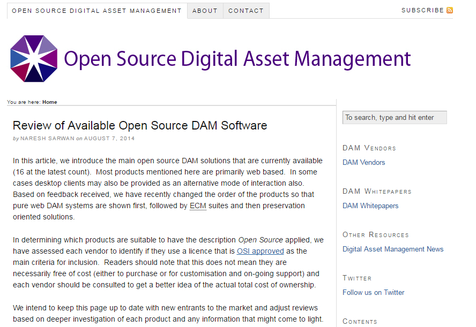476x327 pixels.
Task: Click the Other Resources sidebar heading
Action: [x=375, y=235]
